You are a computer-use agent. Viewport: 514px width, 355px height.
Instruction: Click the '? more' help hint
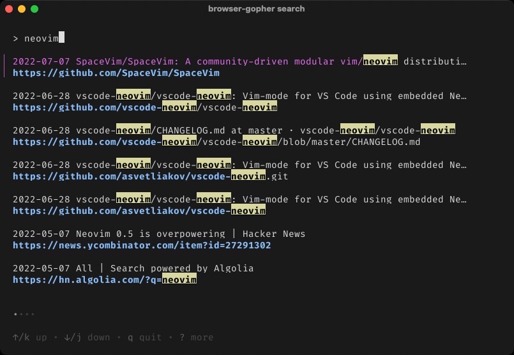tap(197, 337)
